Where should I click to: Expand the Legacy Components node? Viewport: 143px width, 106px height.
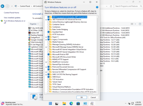(x=46, y=40)
